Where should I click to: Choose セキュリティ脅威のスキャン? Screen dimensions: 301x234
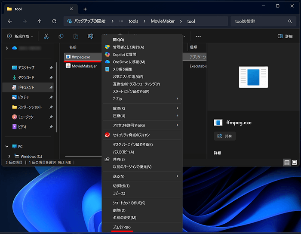pos(142,135)
